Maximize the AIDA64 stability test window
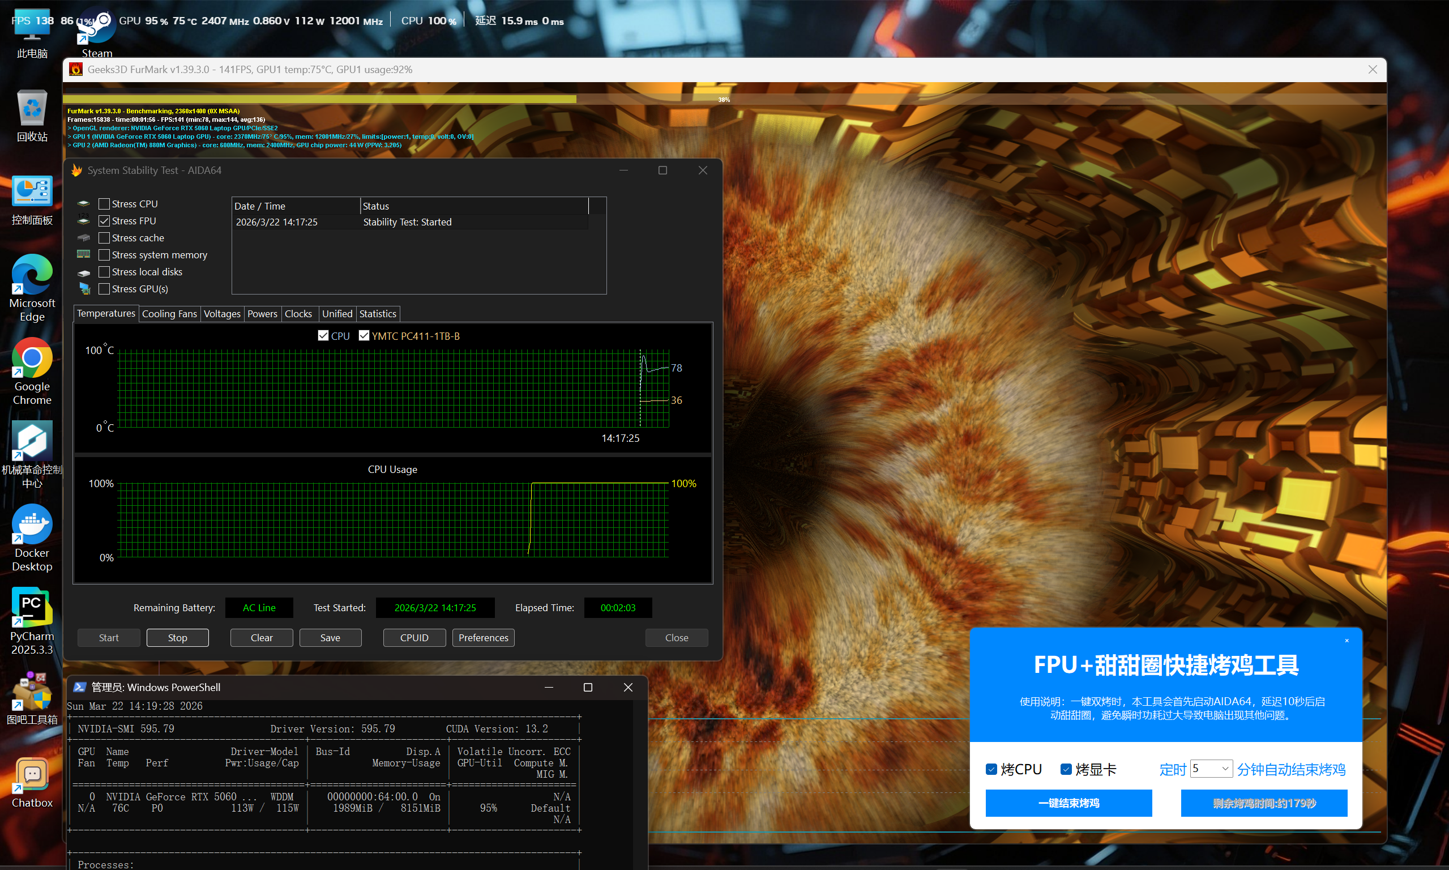 pyautogui.click(x=662, y=170)
